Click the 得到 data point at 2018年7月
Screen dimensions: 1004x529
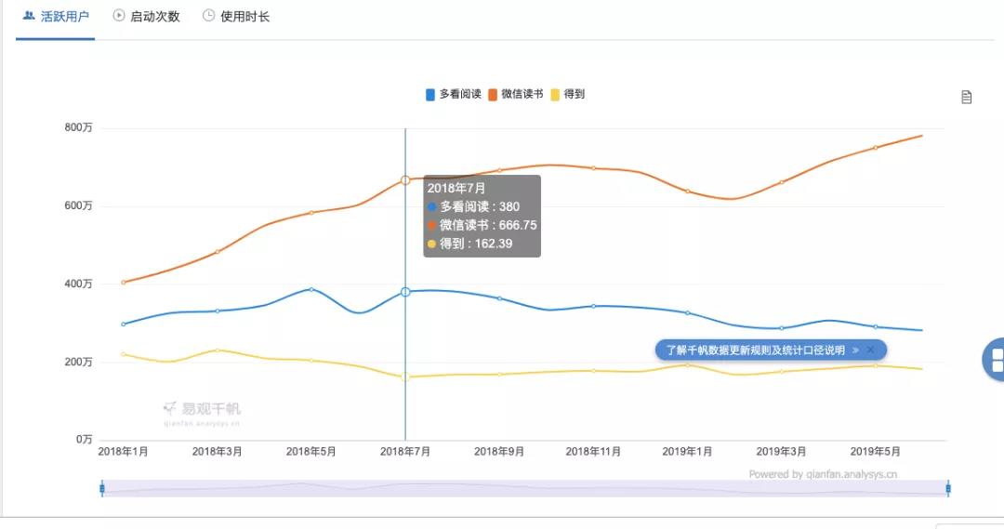(405, 377)
